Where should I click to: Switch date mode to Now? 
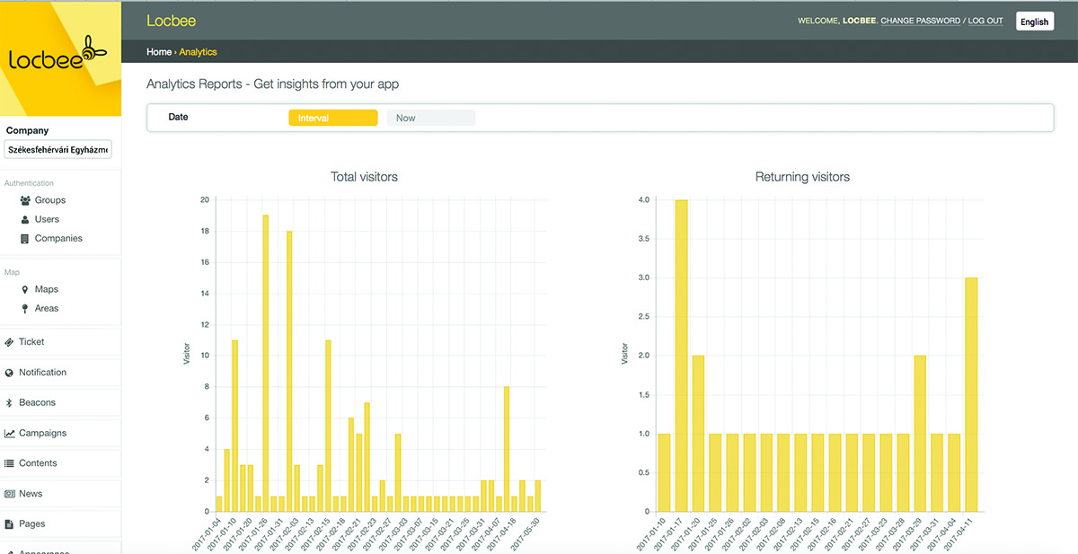430,118
